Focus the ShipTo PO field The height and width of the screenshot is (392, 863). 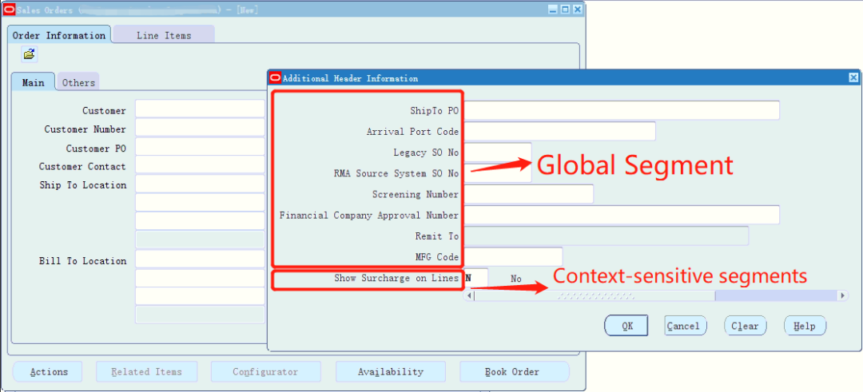click(622, 110)
